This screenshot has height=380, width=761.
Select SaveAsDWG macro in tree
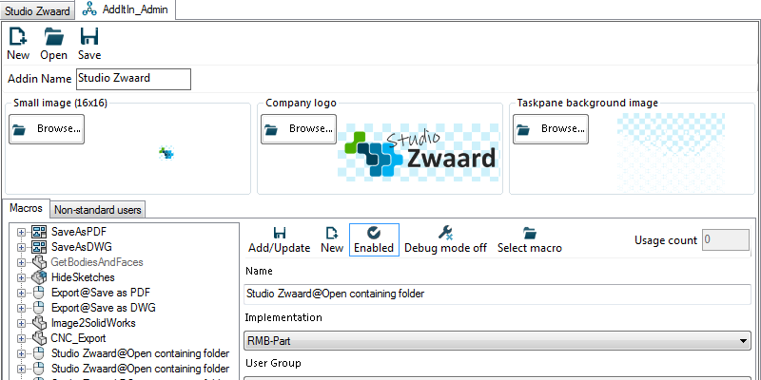tap(82, 247)
